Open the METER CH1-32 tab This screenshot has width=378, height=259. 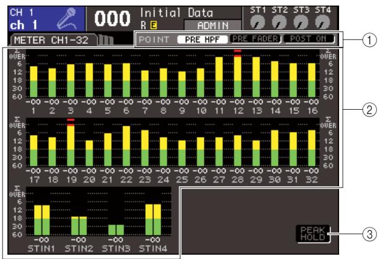coord(52,40)
